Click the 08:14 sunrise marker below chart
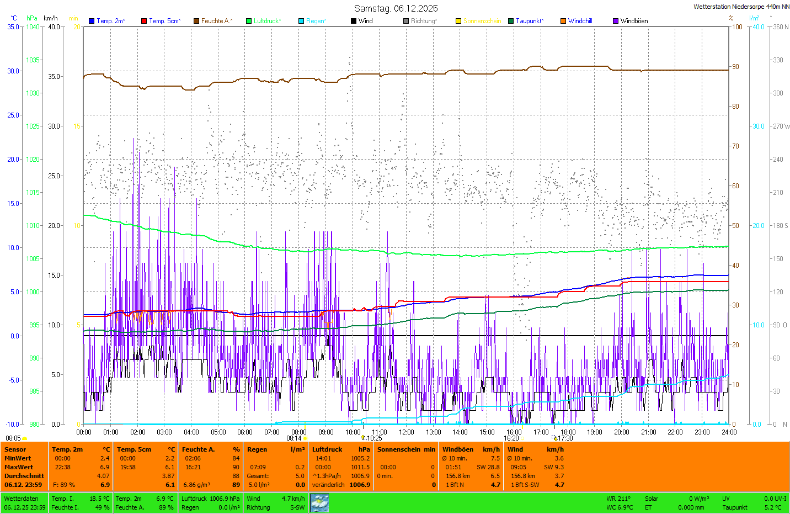 pyautogui.click(x=295, y=438)
